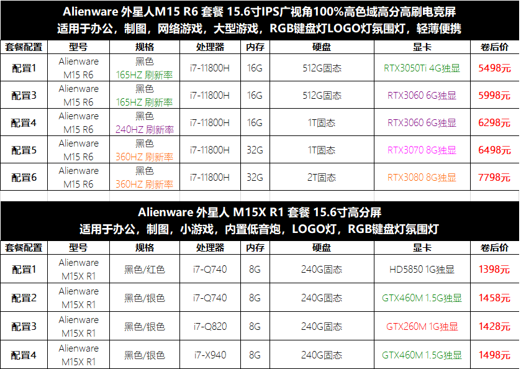
Task: Select 240G固态 in the HD5850 row
Action: coord(322,269)
